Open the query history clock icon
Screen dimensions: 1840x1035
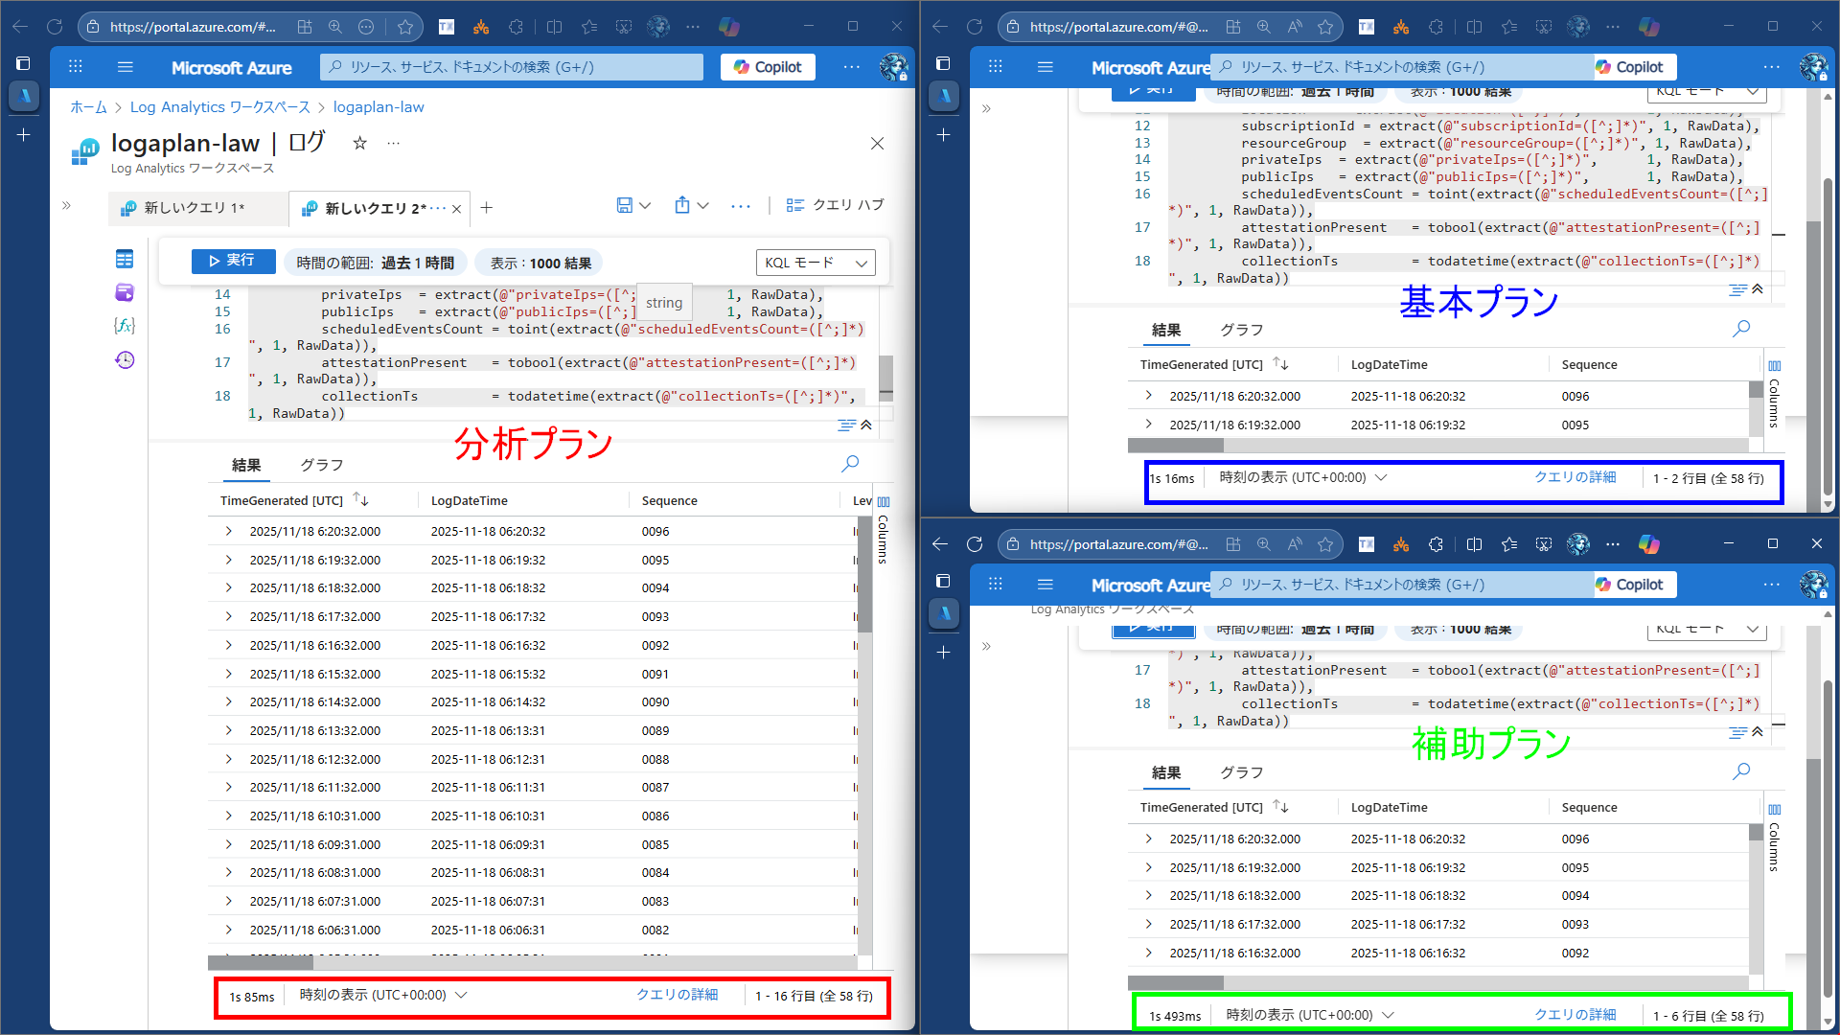tap(125, 360)
